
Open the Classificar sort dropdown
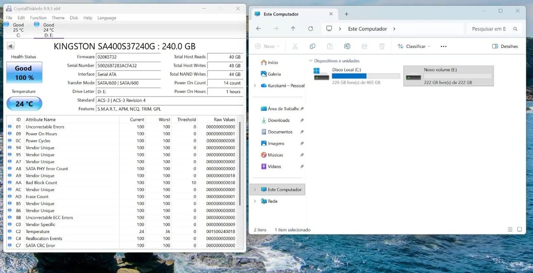(x=414, y=46)
